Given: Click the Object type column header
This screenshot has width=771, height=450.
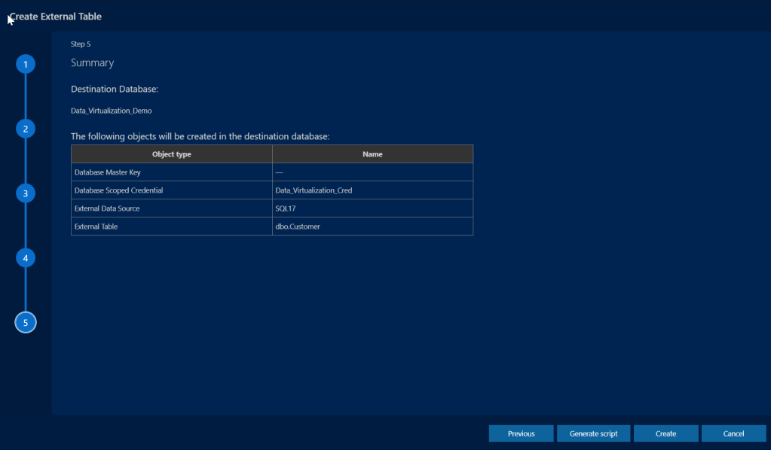Looking at the screenshot, I should coord(171,154).
